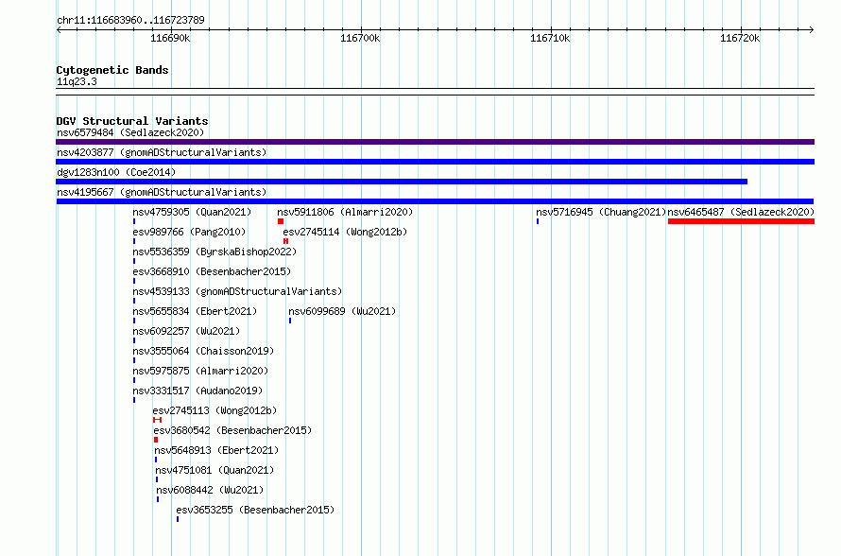Click nsv5975875 (Almarri2020) label

pos(200,371)
